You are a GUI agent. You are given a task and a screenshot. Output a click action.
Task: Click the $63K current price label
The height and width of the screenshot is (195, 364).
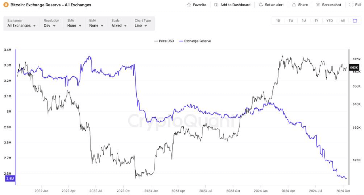354,67
